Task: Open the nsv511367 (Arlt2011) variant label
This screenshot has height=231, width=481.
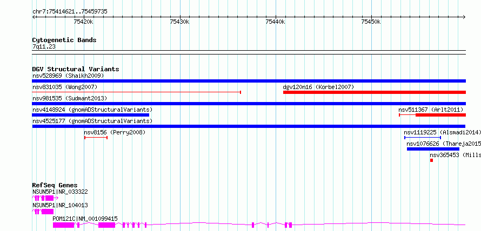Action: pyautogui.click(x=431, y=110)
